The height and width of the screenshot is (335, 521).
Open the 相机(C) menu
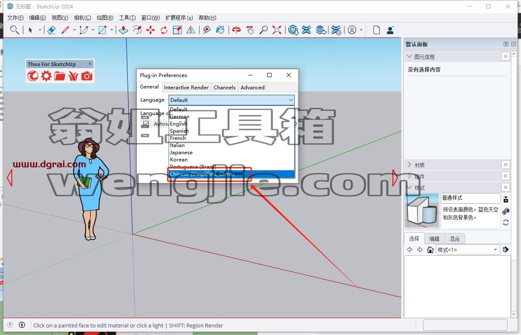pyautogui.click(x=82, y=18)
